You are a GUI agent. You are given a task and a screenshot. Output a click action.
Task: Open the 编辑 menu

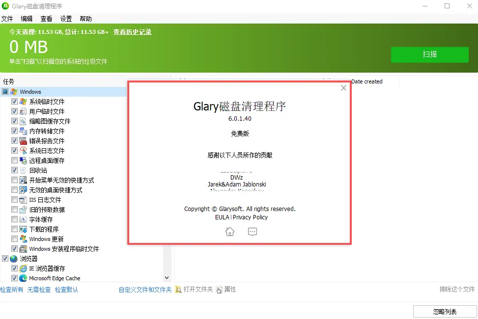[27, 19]
